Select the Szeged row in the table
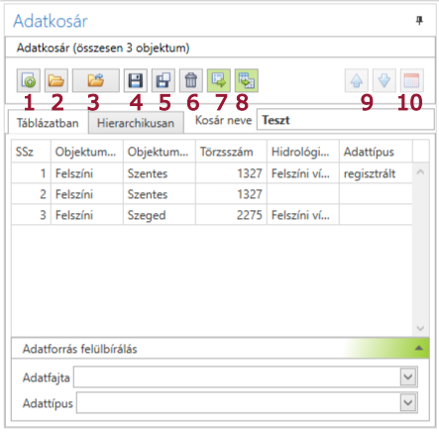Viewport: 439px width, 432px height. click(x=212, y=215)
